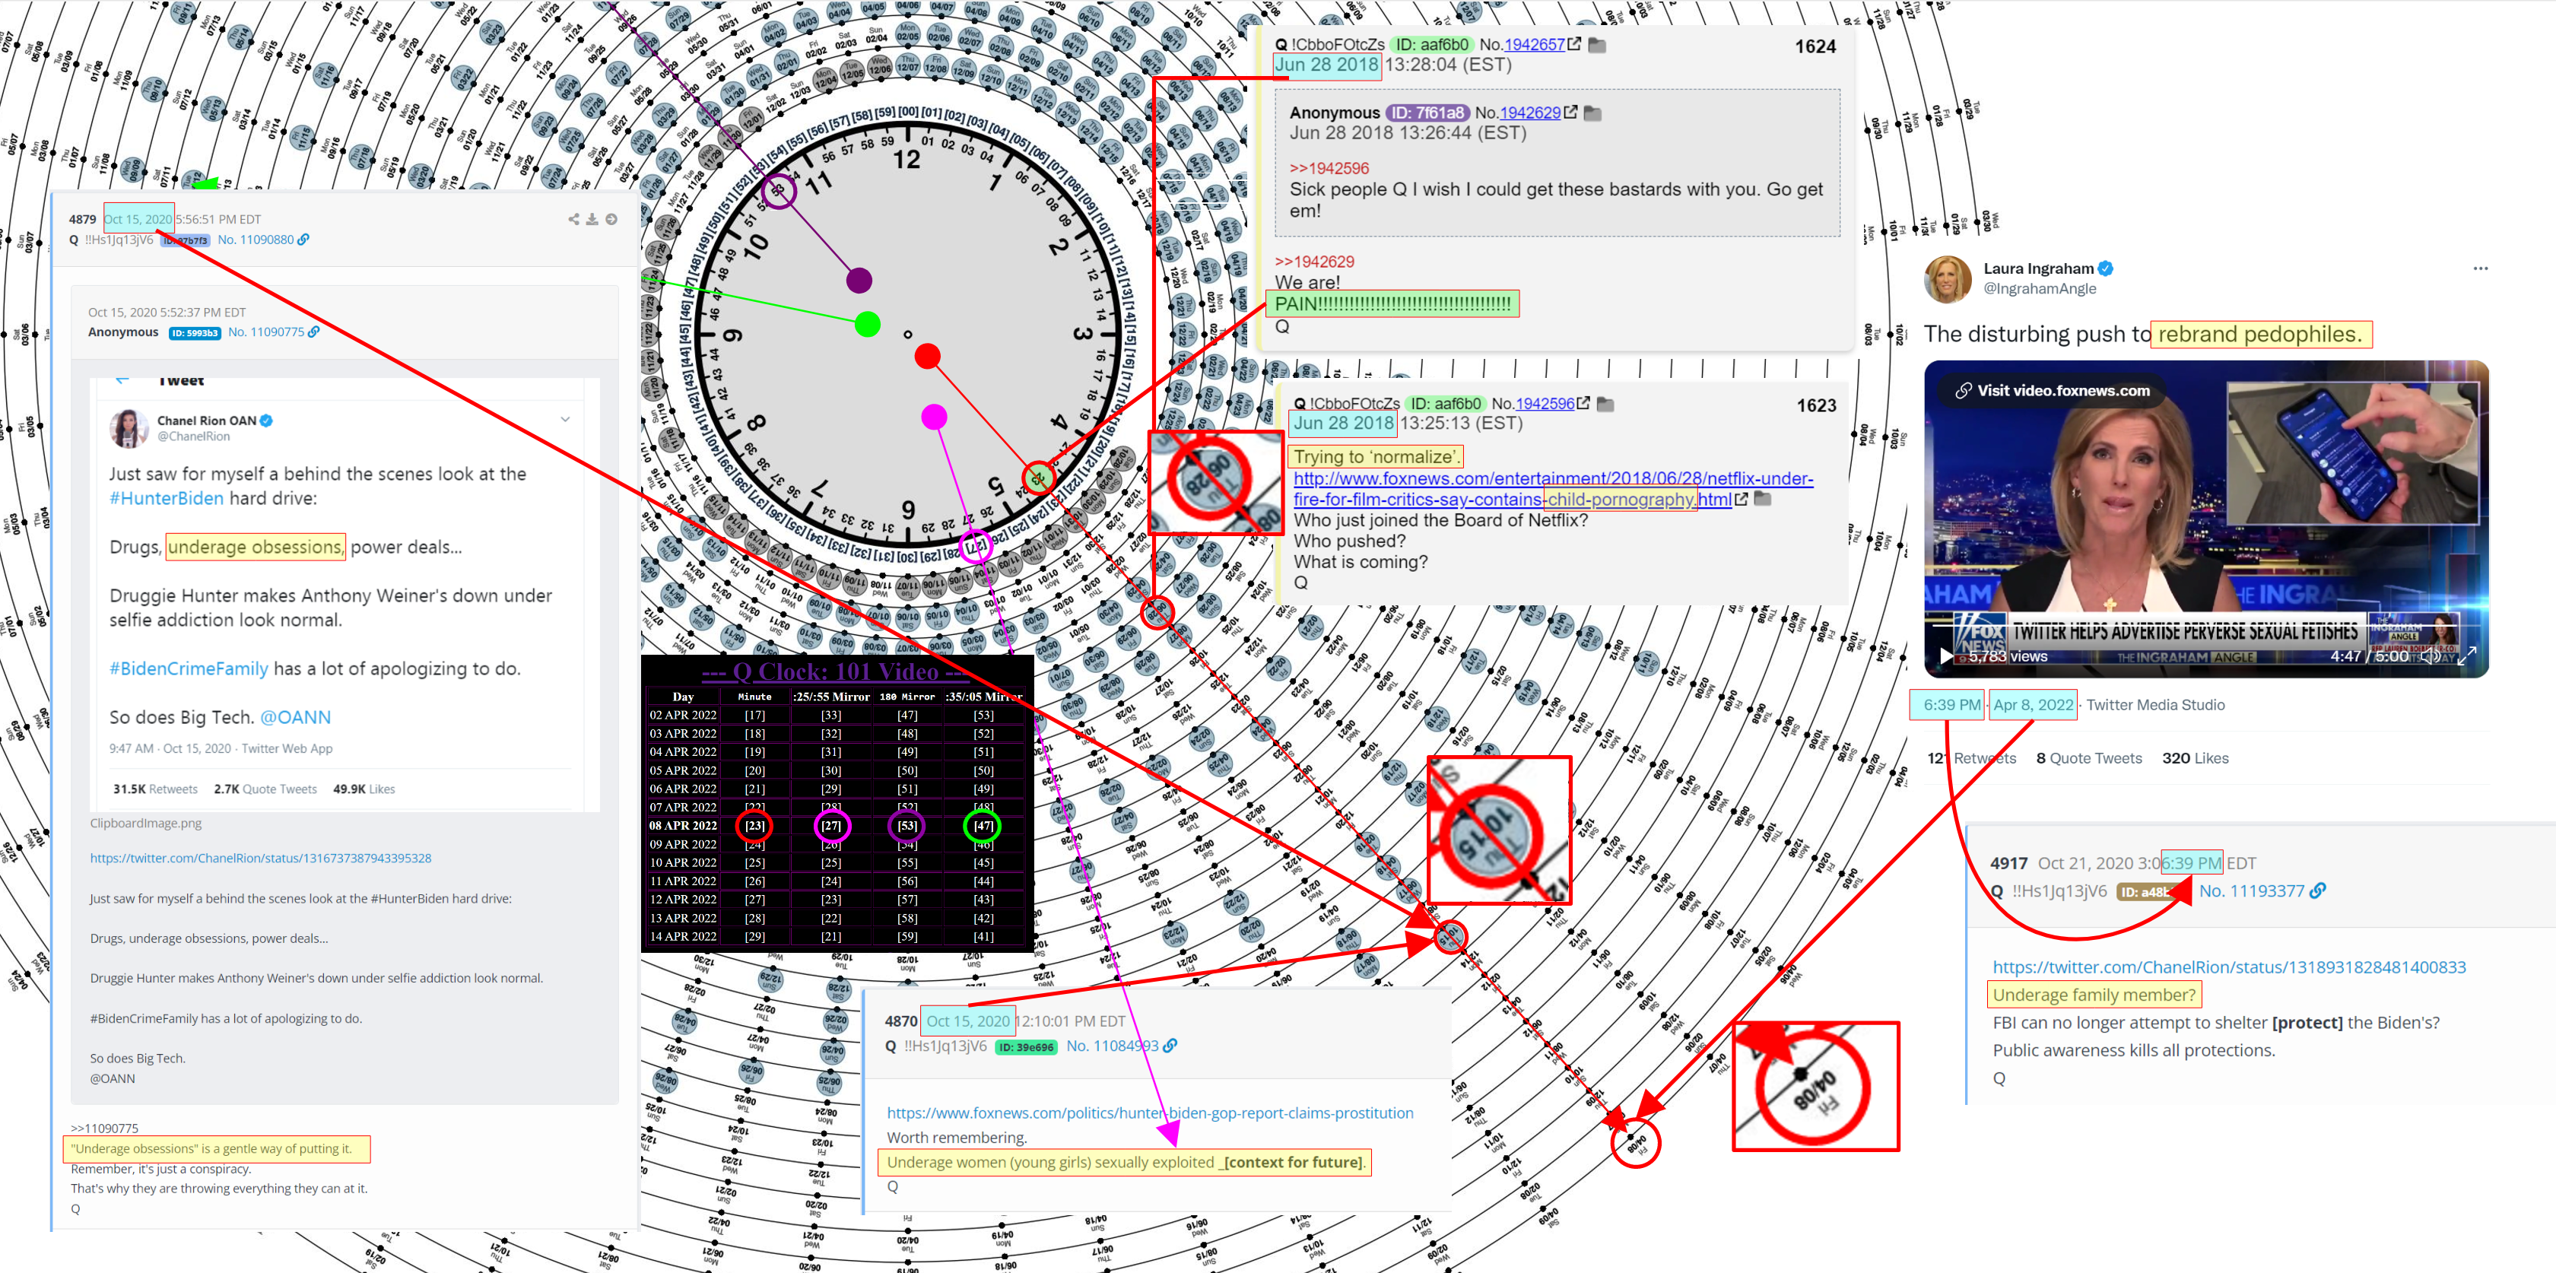Click the external link icon beside No.1942596
The height and width of the screenshot is (1273, 2556).
click(1583, 404)
